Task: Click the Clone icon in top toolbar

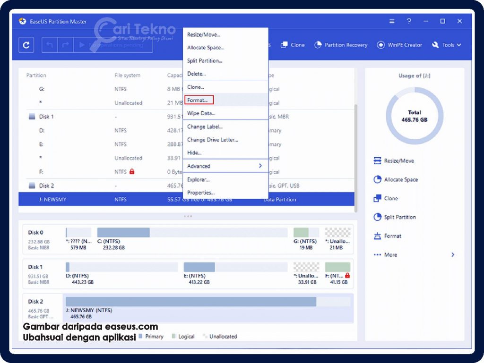Action: click(285, 45)
